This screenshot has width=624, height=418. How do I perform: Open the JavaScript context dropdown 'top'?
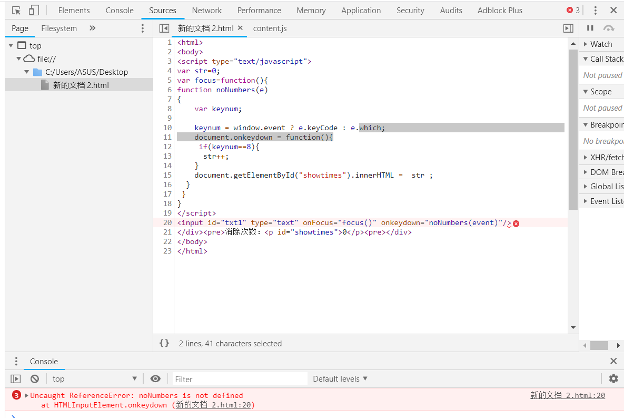(x=94, y=378)
